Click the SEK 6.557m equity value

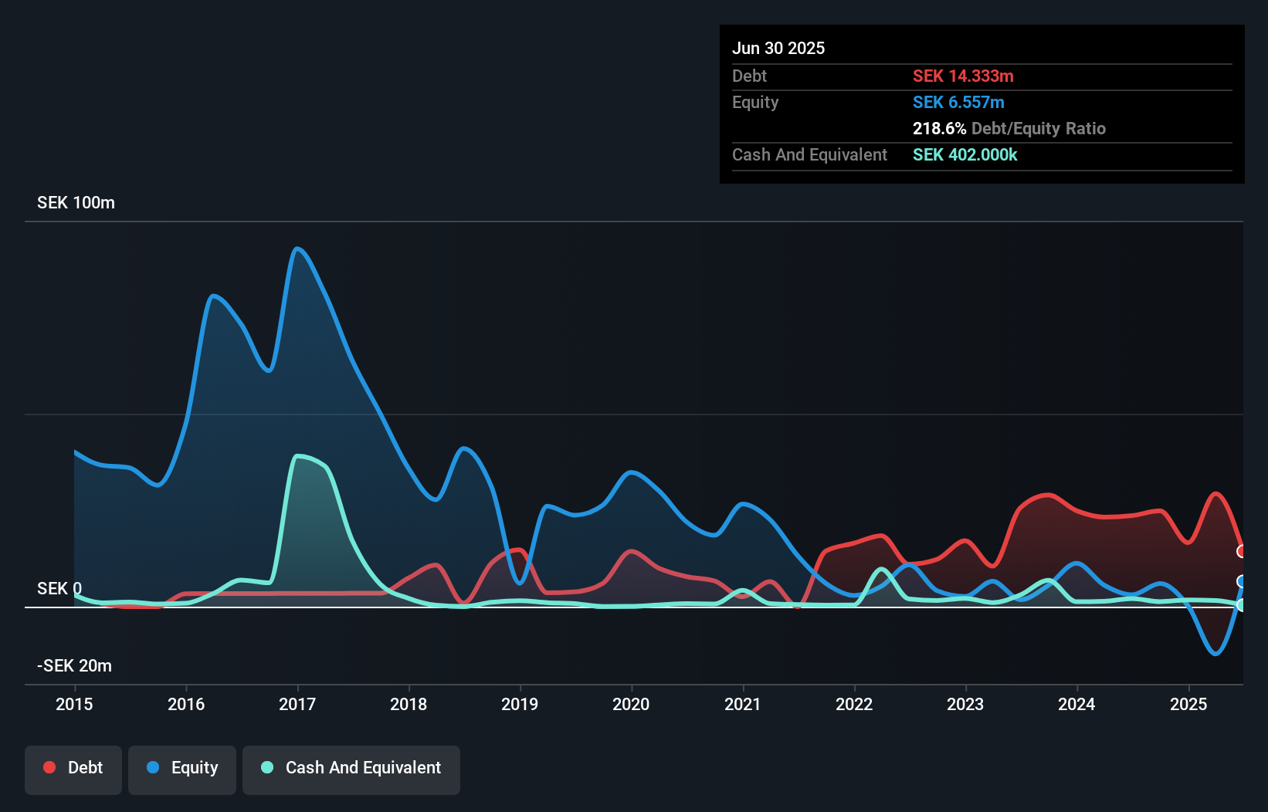(x=959, y=101)
